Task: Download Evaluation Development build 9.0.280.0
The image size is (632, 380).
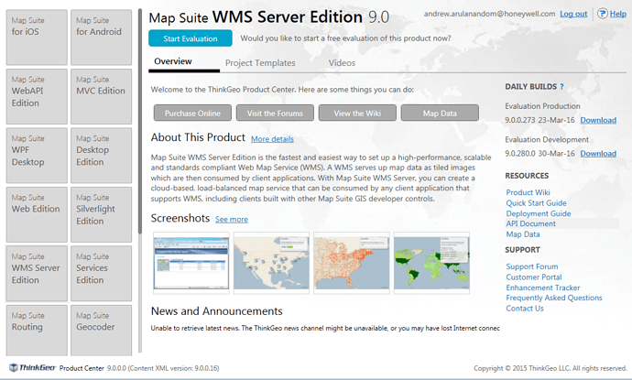Action: click(598, 154)
